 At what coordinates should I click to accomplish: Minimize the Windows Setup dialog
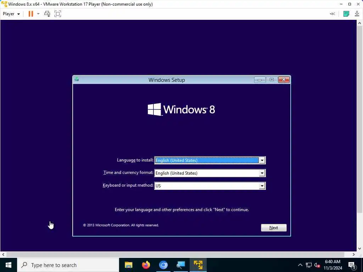pos(259,80)
